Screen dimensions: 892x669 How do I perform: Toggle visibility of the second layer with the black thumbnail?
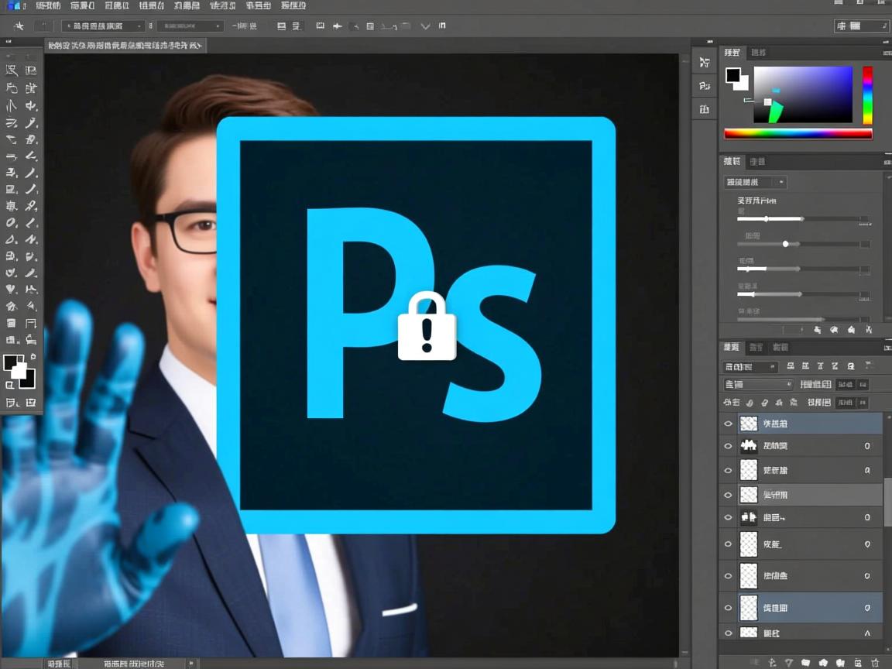pyautogui.click(x=728, y=446)
